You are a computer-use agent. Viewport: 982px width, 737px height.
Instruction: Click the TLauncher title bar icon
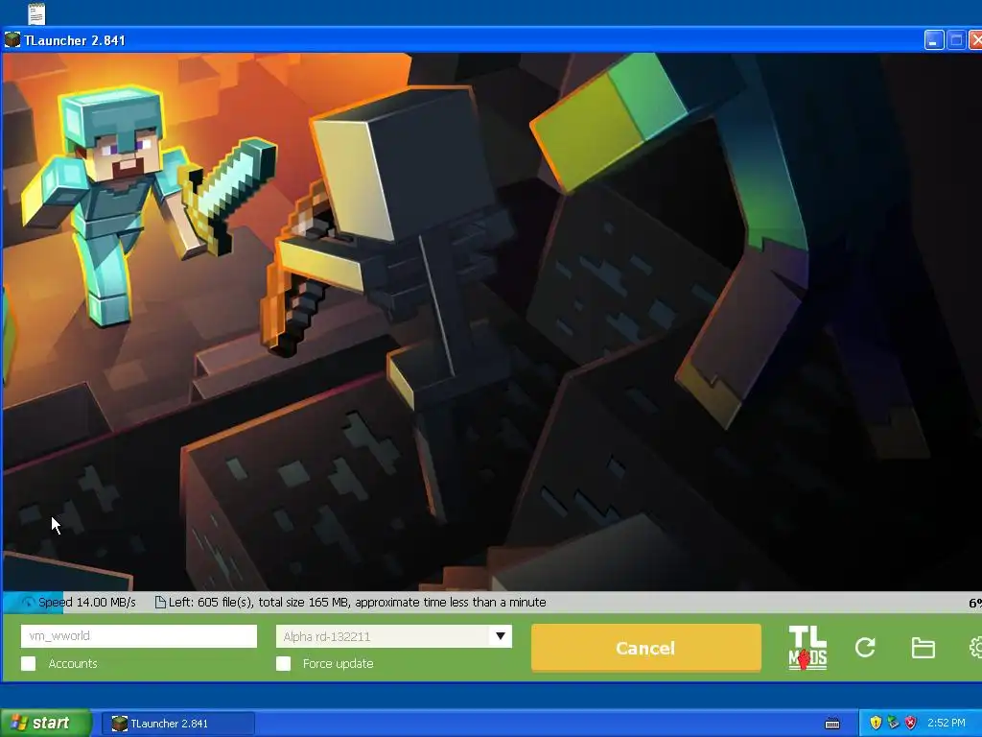tap(12, 40)
